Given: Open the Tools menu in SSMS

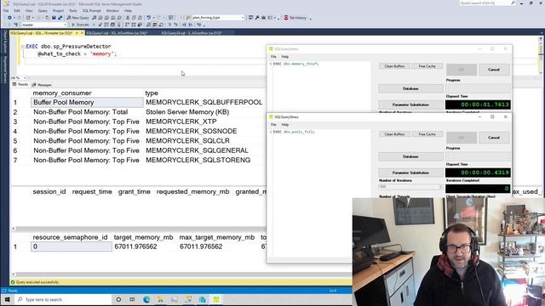Looking at the screenshot, I should pyautogui.click(x=73, y=11).
